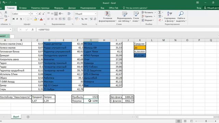
Task: Click the Decrease Indent icon
Action: pyautogui.click(x=60, y=19)
